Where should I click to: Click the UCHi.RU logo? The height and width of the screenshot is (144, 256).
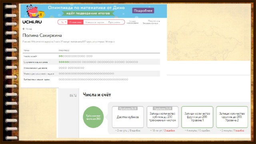(x=32, y=22)
